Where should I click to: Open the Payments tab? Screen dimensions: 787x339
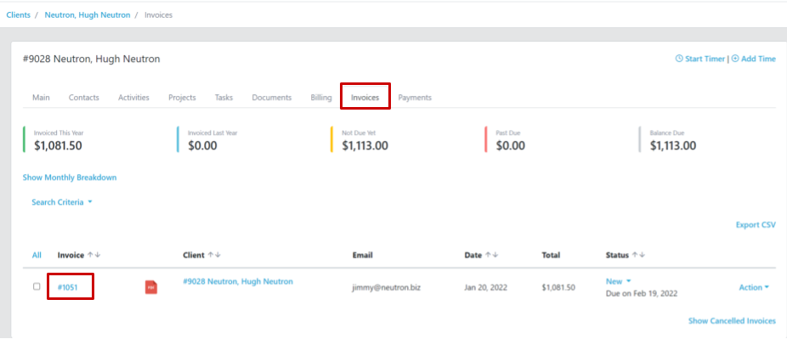click(415, 98)
